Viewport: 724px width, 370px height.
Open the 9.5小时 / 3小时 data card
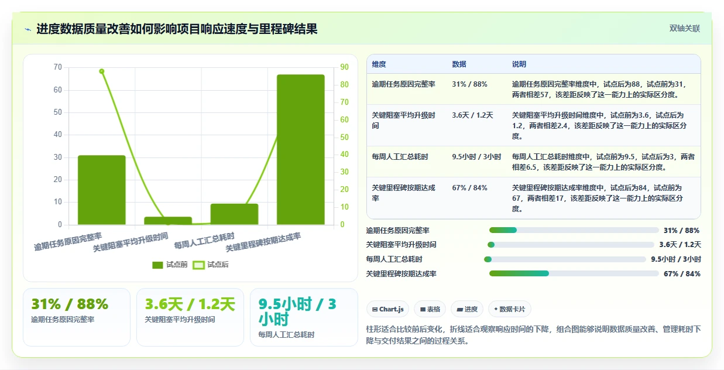point(304,317)
